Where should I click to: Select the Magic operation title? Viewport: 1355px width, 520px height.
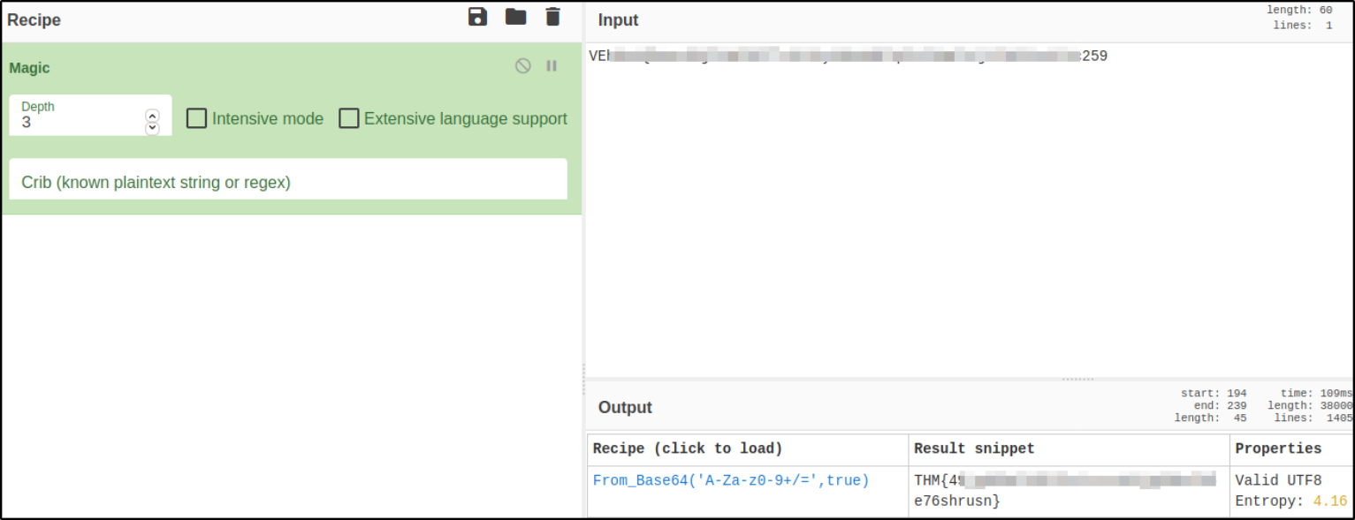[29, 68]
